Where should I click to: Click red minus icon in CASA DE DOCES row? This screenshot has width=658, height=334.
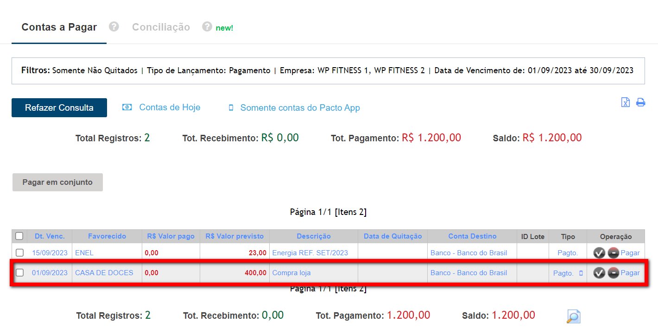[x=613, y=273]
